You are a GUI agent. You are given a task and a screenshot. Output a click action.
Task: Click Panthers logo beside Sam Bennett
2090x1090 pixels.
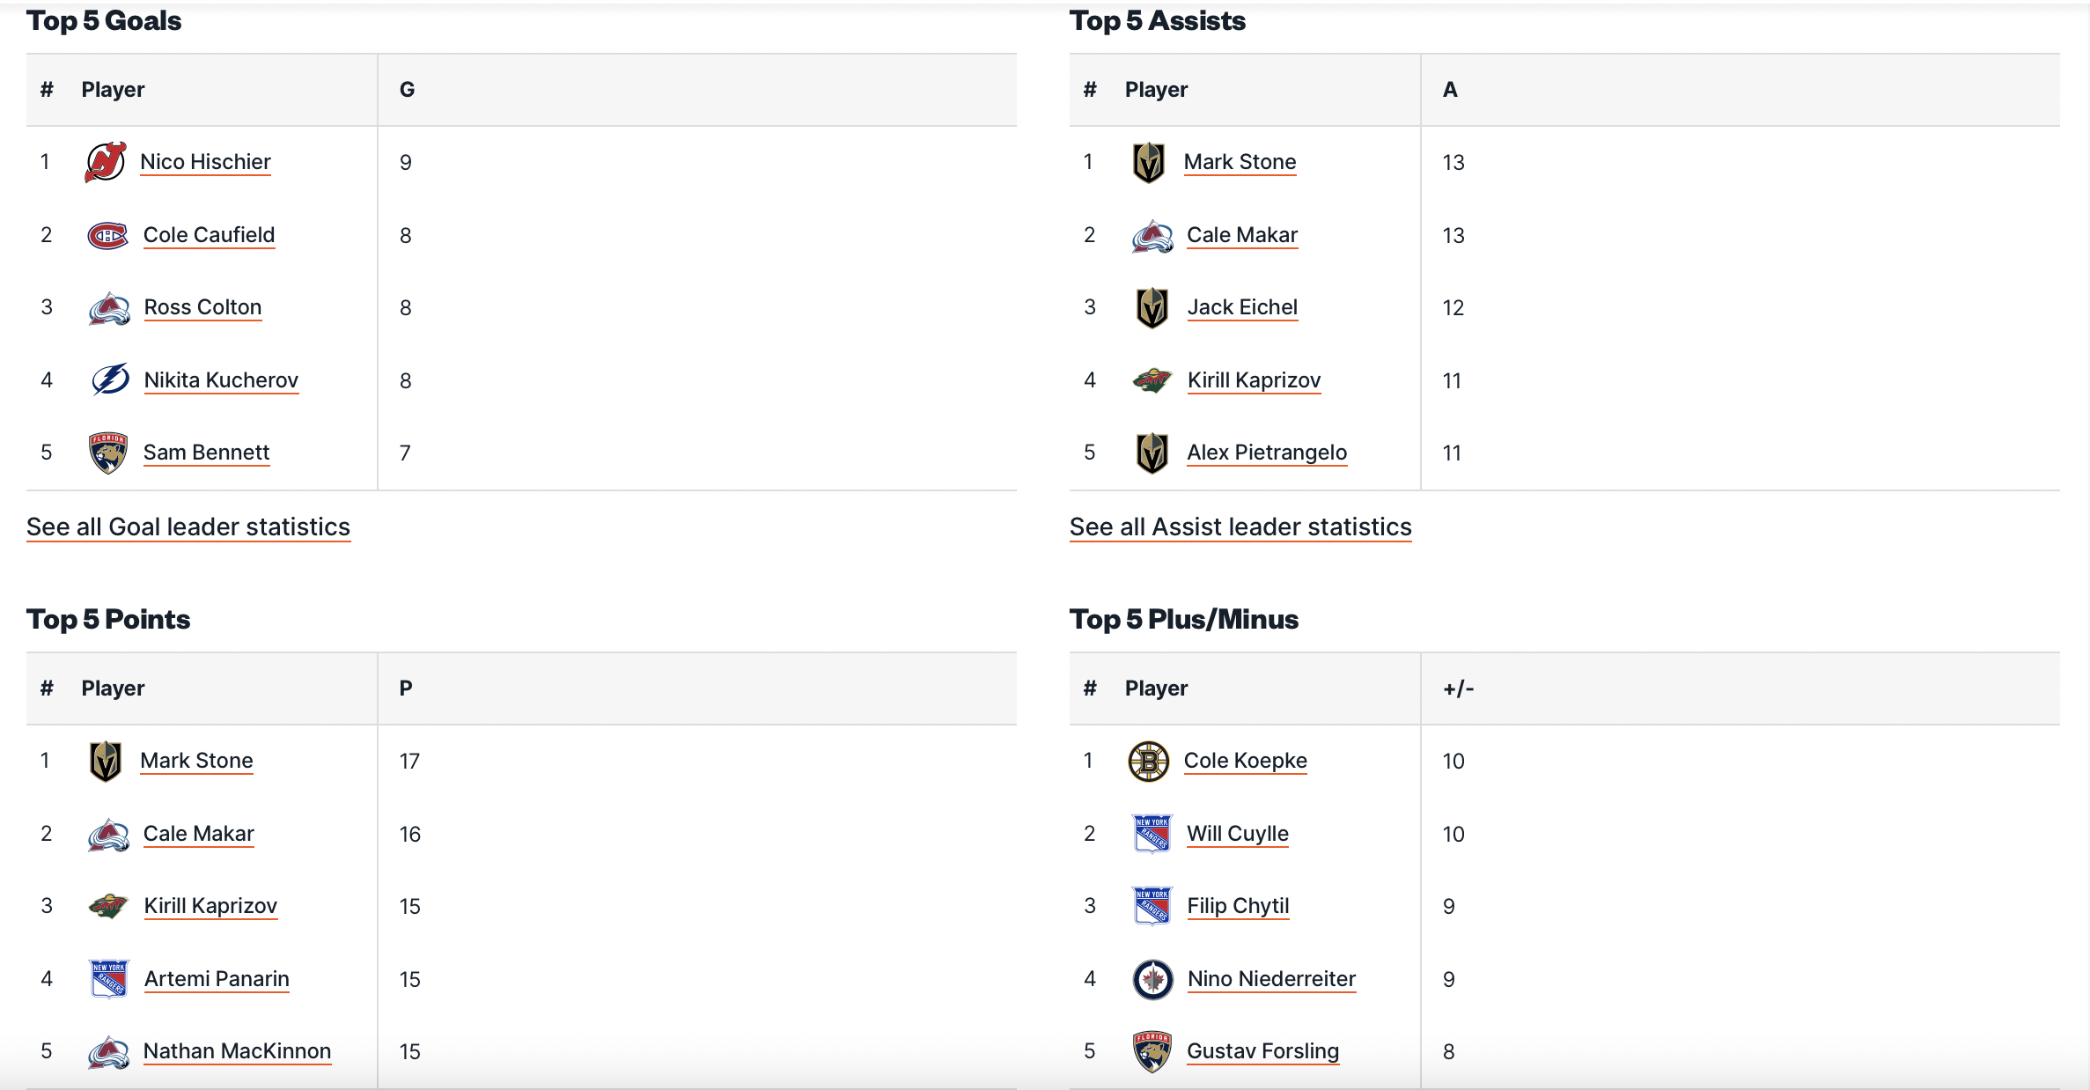point(108,453)
